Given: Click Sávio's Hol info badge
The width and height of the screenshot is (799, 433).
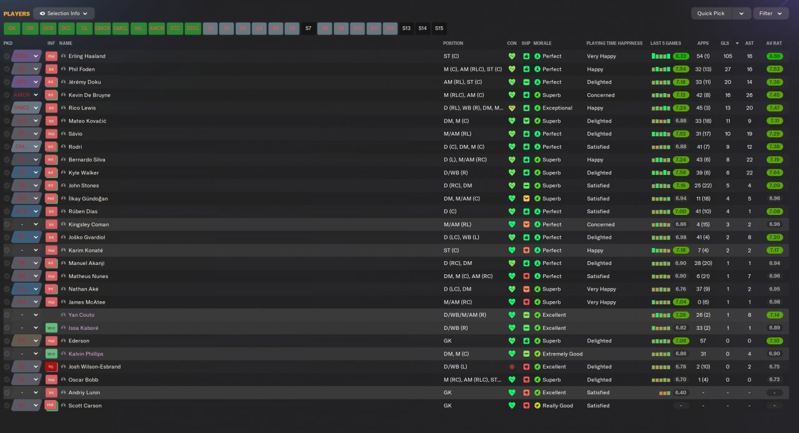Looking at the screenshot, I should pyautogui.click(x=51, y=134).
